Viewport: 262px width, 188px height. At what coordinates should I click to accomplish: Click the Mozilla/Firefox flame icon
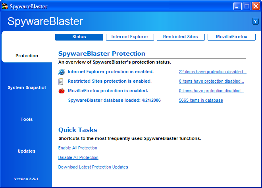click(62, 91)
